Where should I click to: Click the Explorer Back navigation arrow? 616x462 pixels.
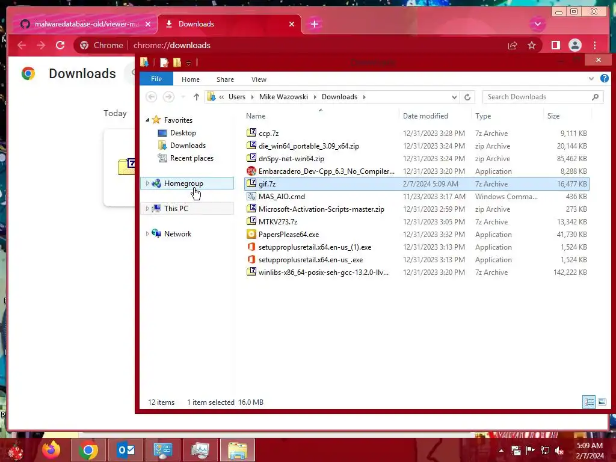[x=152, y=97]
